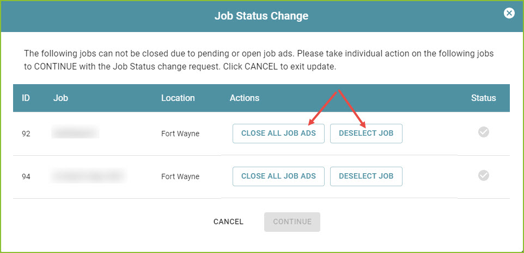Click ID number 92 in the table
The width and height of the screenshot is (524, 253).
26,134
